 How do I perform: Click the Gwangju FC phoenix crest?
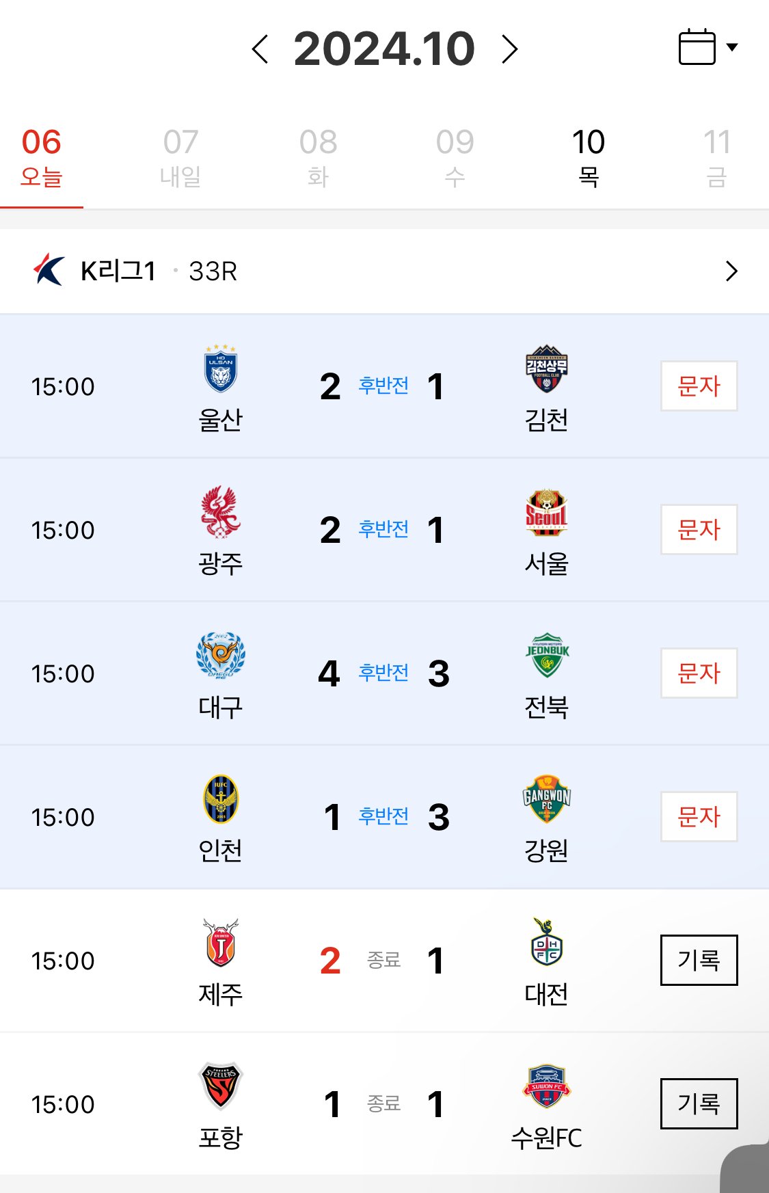click(x=220, y=513)
